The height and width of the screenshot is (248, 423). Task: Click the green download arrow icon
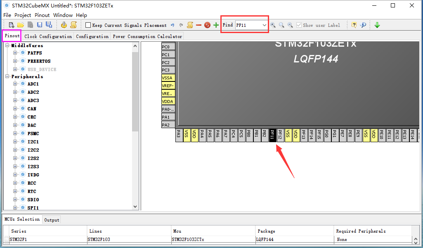[377, 25]
